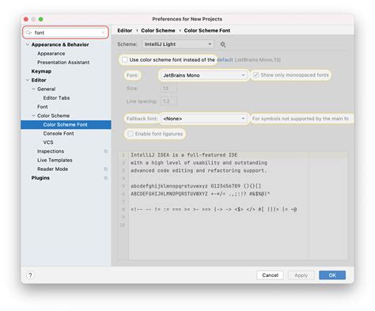
Task: Toggle Show only monospaced fonts checkbox
Action: click(256, 75)
